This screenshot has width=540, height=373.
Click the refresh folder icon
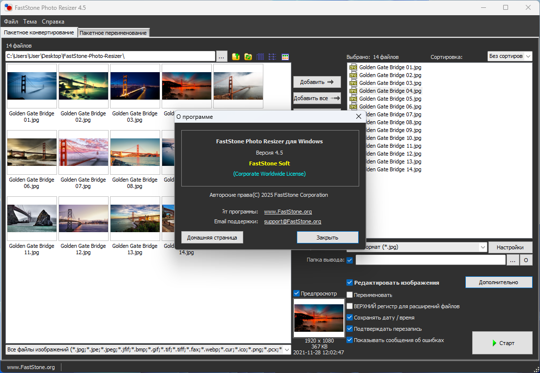pos(248,56)
